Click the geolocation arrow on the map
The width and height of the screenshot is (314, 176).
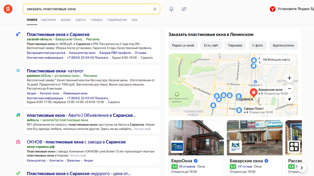point(289,99)
